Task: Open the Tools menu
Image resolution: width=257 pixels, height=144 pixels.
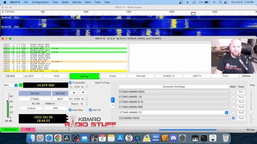Action: coord(98,2)
